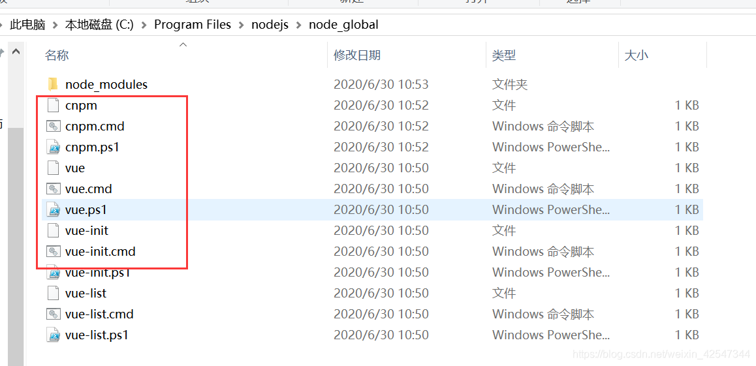This screenshot has height=366, width=756.
Task: Click the vue-list.cmd script file icon
Action: [x=53, y=314]
